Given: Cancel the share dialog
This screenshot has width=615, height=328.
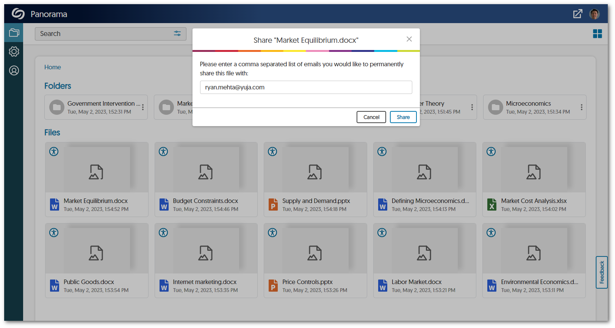Looking at the screenshot, I should [371, 117].
